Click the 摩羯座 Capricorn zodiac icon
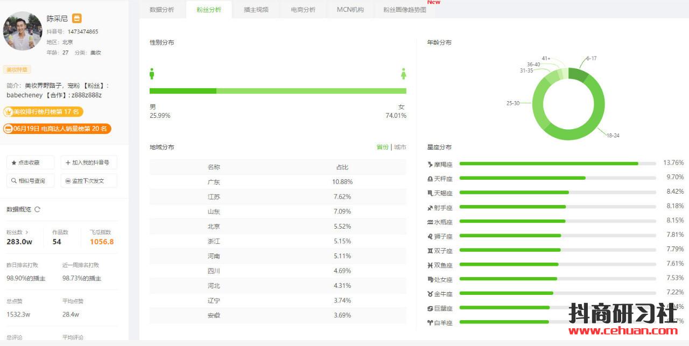The height and width of the screenshot is (346, 689). tap(430, 164)
